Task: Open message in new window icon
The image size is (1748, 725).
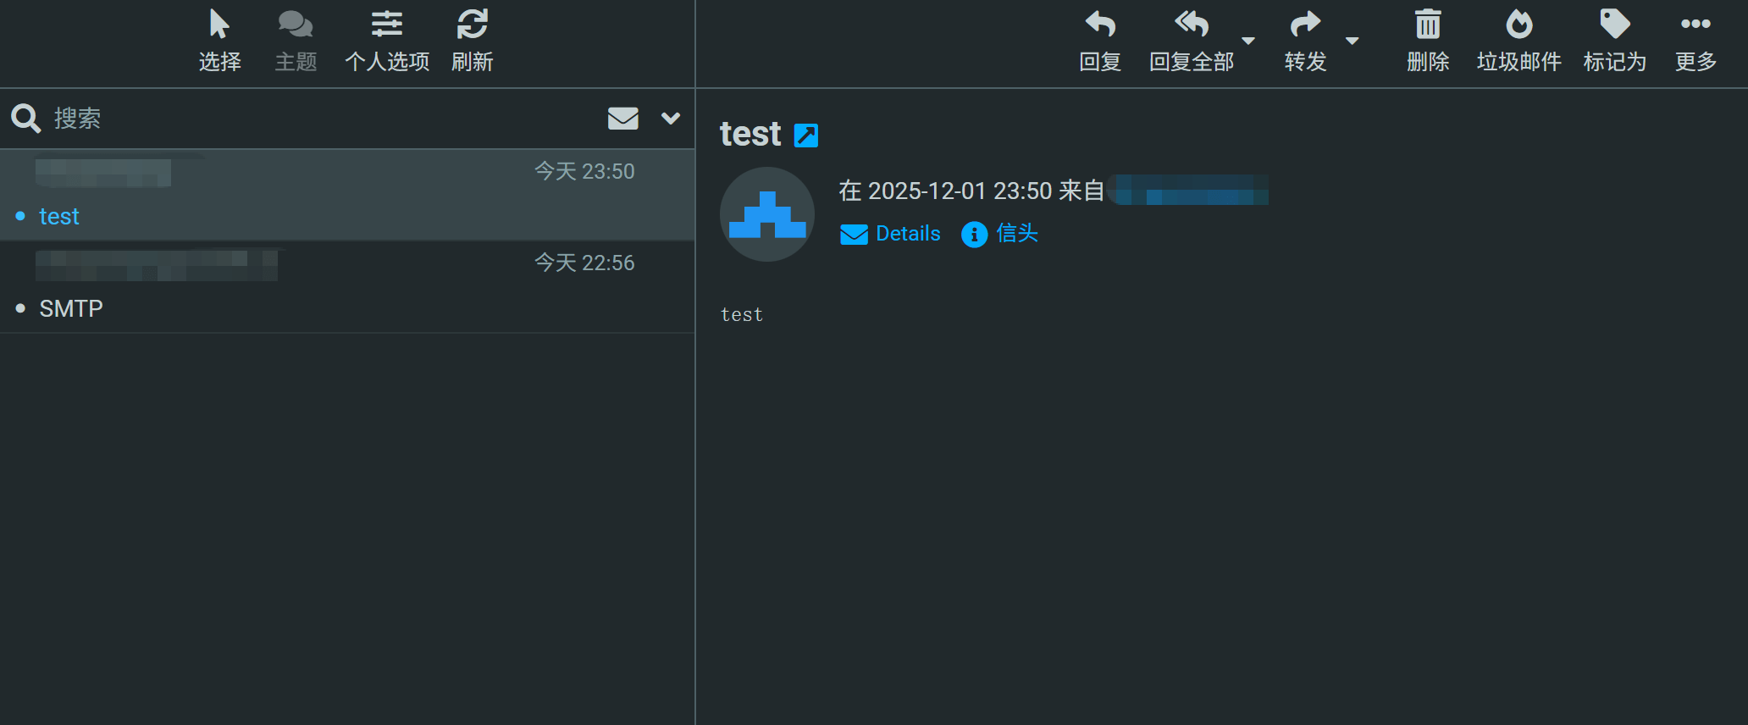Action: coord(806,136)
